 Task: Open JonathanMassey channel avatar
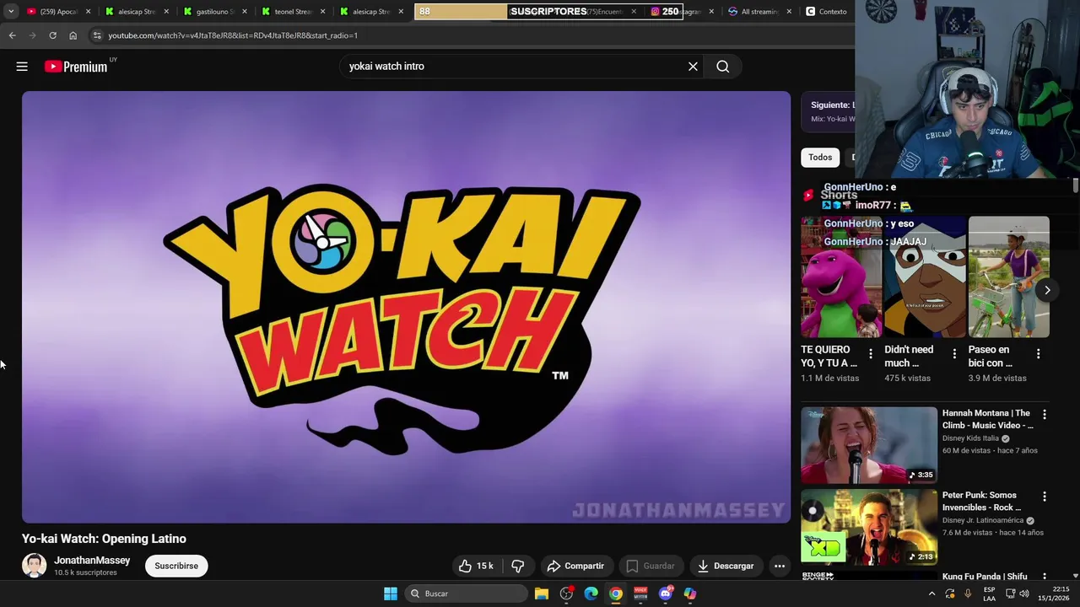[34, 566]
